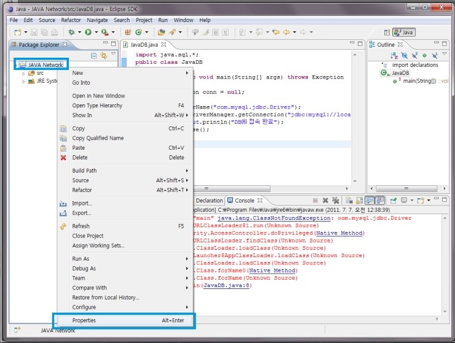Open the Refactor menu in menu bar

tap(71, 20)
